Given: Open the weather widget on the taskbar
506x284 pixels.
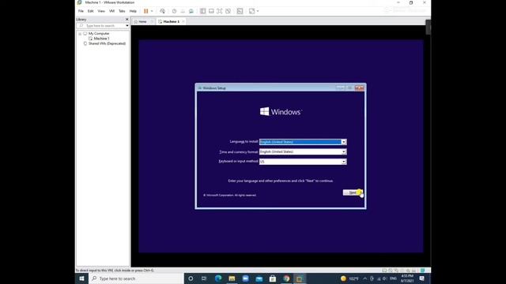Looking at the screenshot, I should point(349,278).
